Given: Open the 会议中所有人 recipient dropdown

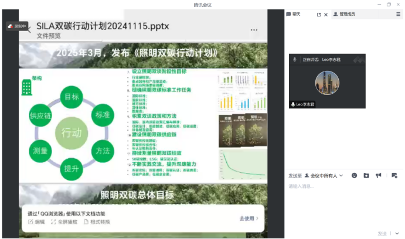Looking at the screenshot, I should (x=324, y=176).
